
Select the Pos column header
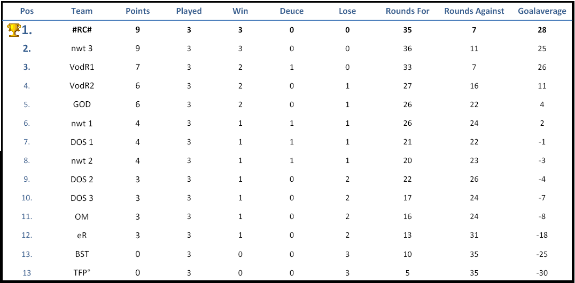pyautogui.click(x=27, y=11)
